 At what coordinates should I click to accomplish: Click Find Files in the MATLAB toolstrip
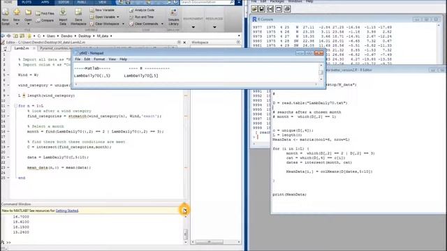click(45, 13)
